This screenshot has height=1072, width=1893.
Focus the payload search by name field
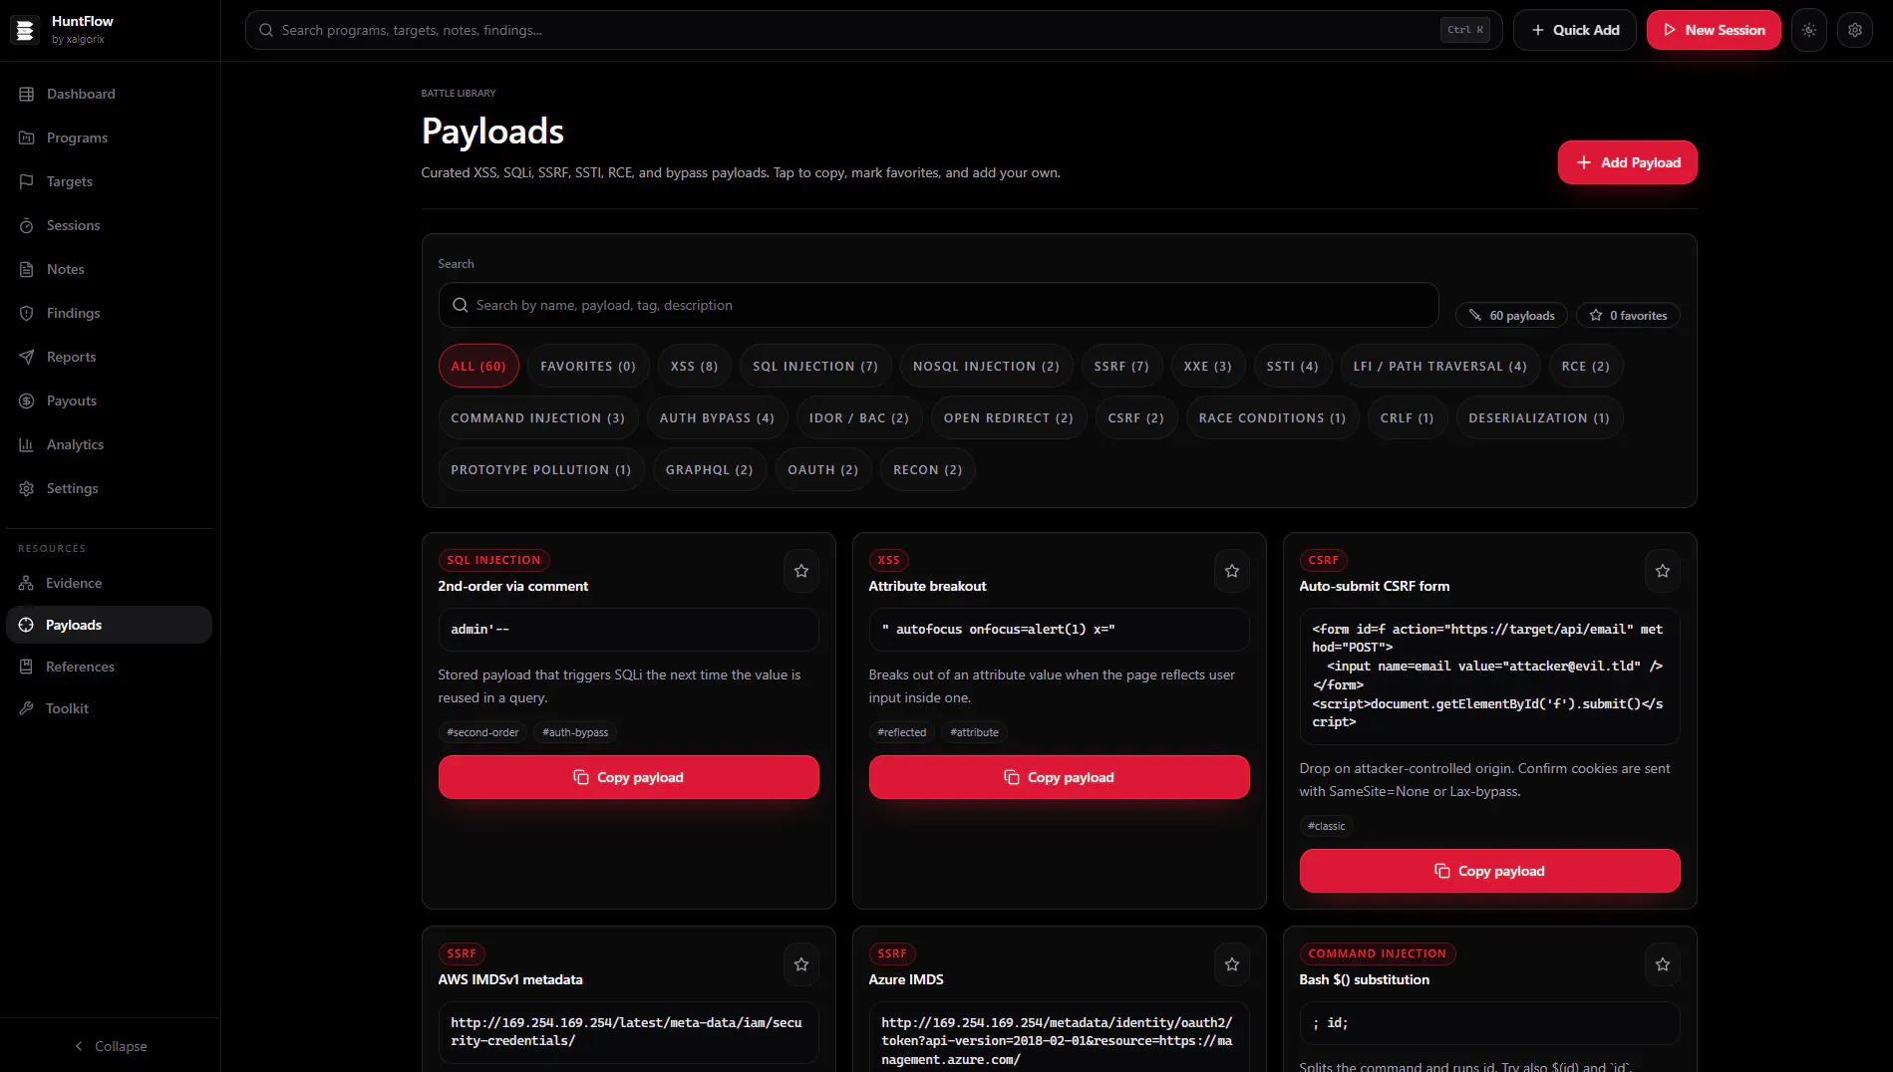938,305
